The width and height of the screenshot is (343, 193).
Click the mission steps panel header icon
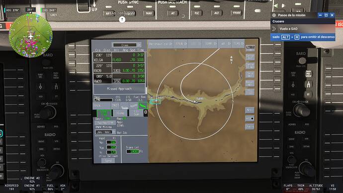pyautogui.click(x=274, y=15)
